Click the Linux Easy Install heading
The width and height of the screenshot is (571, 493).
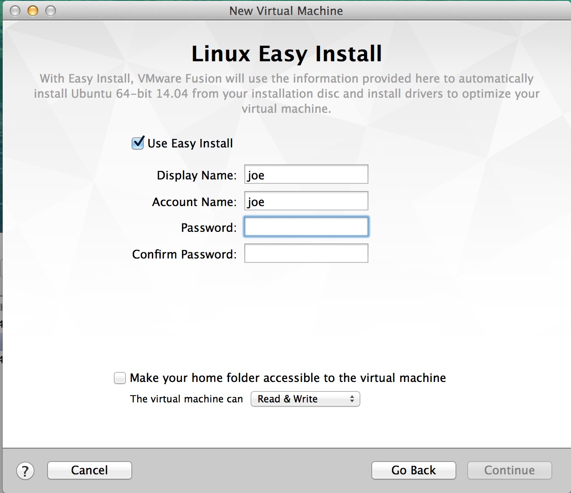pyautogui.click(x=286, y=54)
